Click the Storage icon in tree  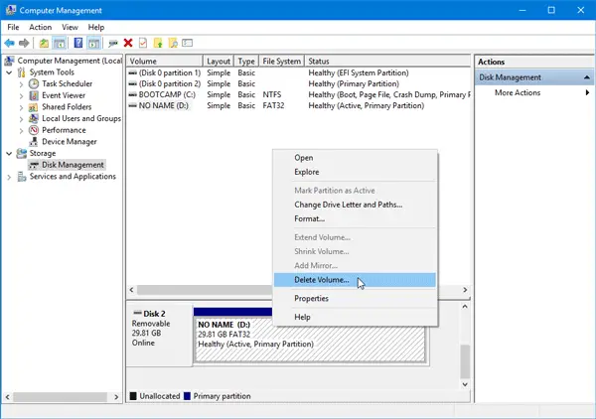click(22, 154)
